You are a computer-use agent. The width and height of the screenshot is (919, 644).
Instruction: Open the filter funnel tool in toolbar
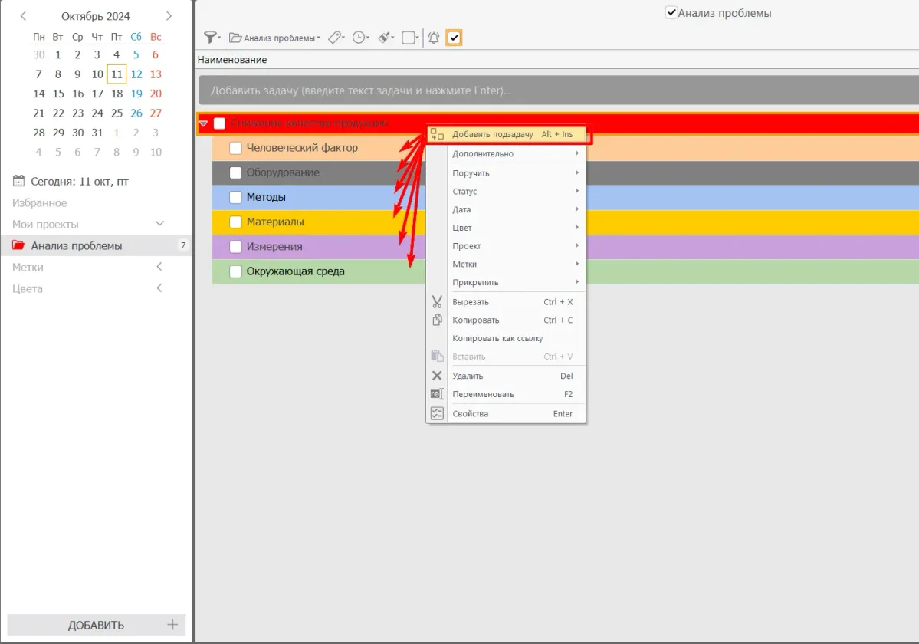point(210,38)
